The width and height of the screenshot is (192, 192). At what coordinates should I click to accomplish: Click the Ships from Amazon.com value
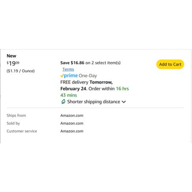coord(72,116)
